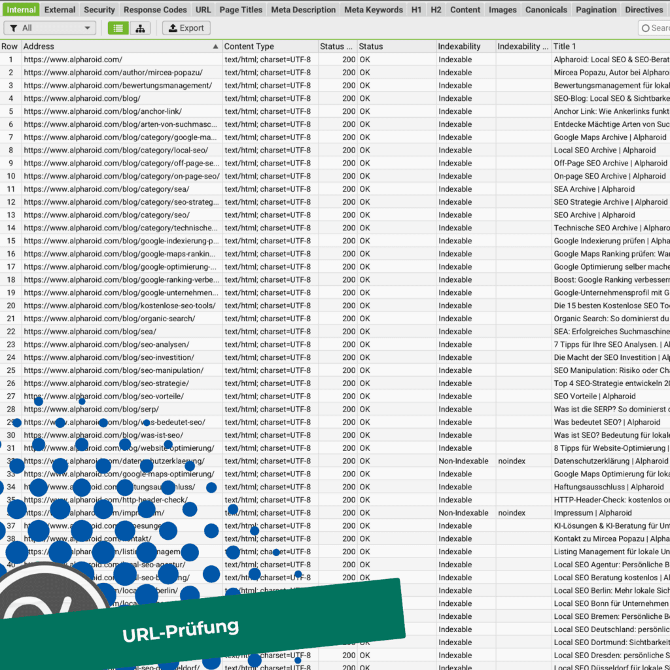Open the Pagination tab
This screenshot has height=670, width=670.
tap(596, 9)
